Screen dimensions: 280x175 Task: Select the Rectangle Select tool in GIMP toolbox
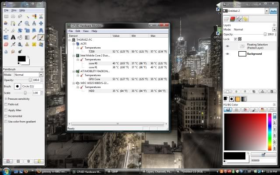coord(6,17)
